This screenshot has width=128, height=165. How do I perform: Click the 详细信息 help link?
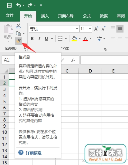click(34, 153)
